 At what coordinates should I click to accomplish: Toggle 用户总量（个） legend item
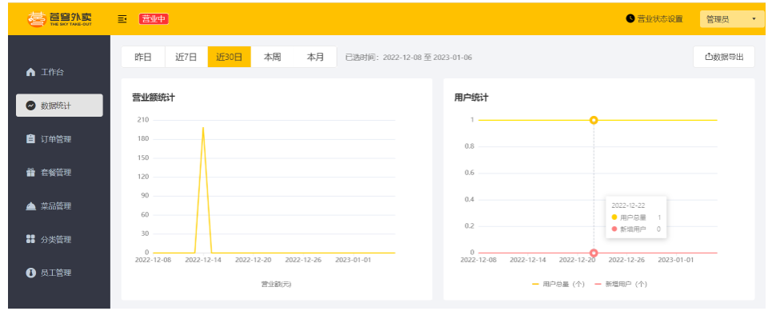[558, 285]
